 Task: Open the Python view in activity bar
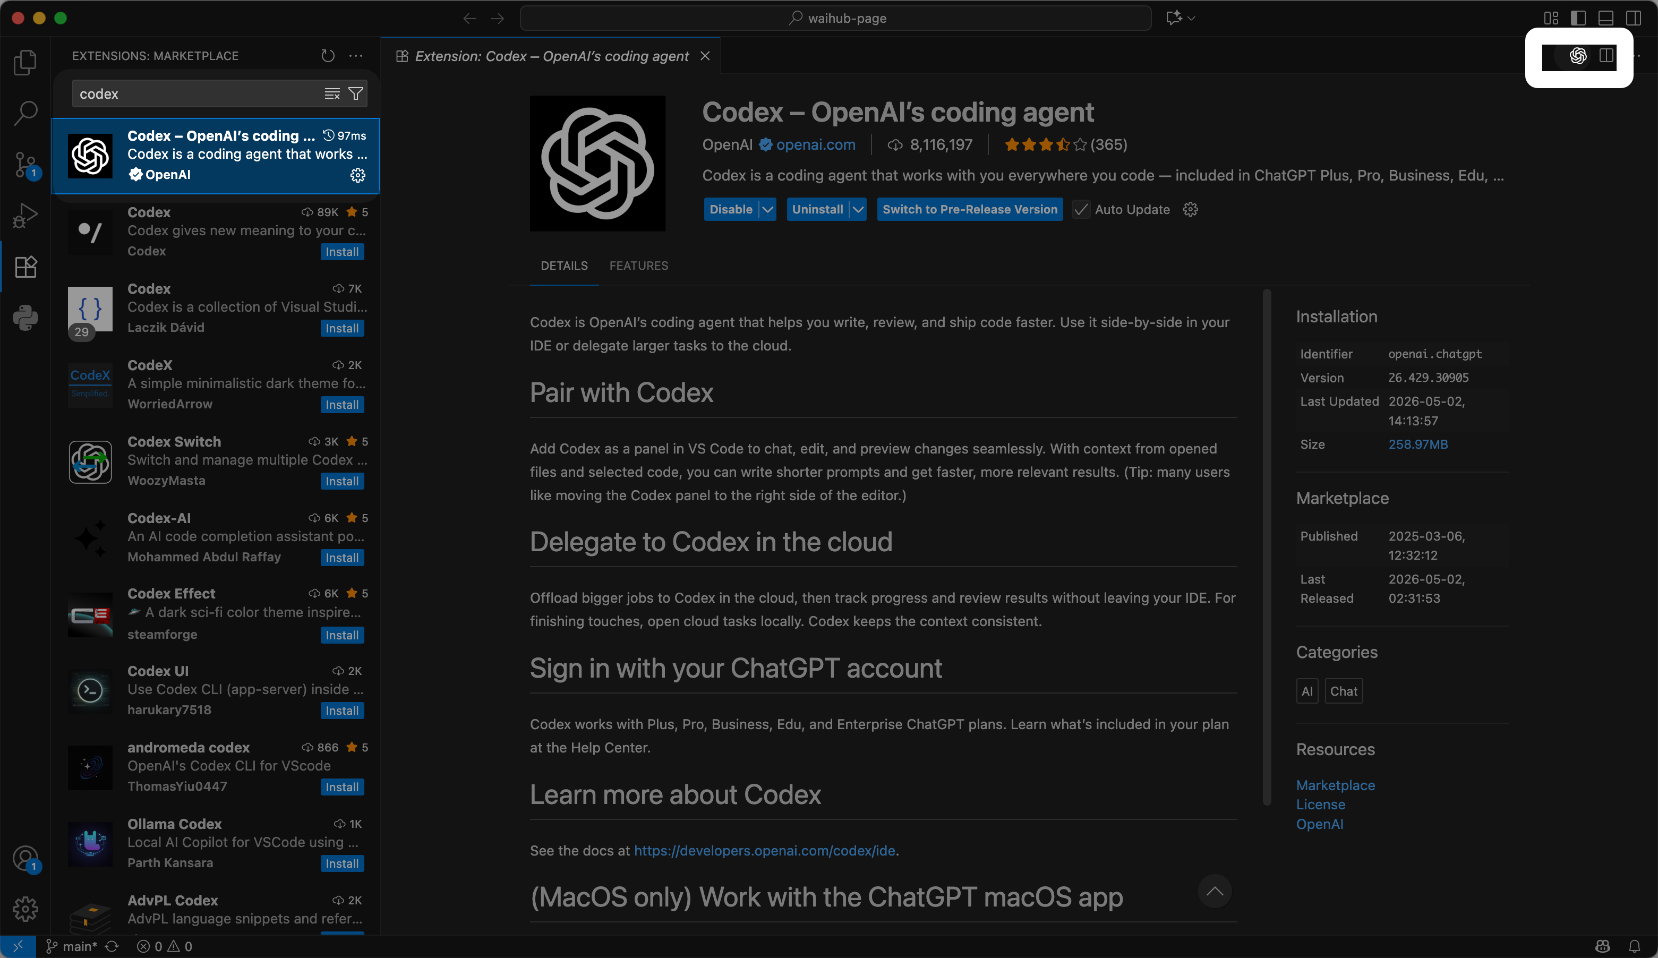(x=25, y=318)
